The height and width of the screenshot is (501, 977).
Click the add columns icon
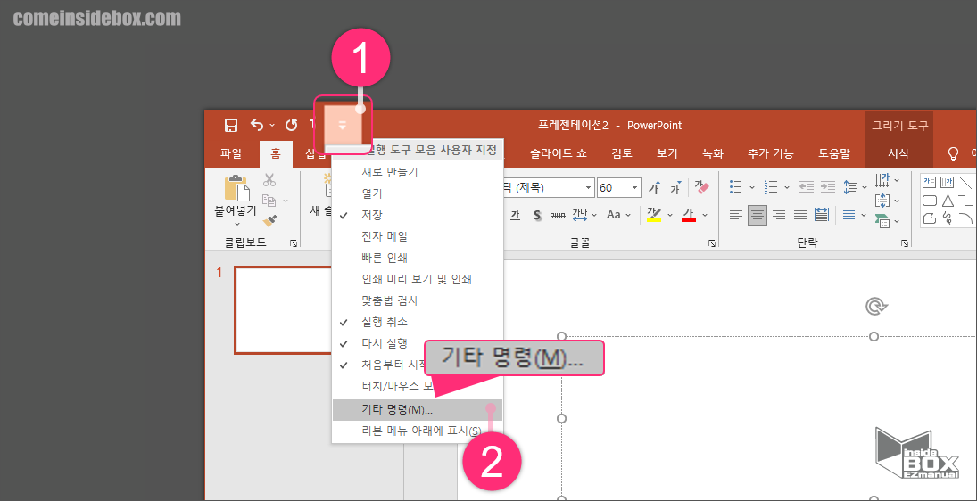pos(849,215)
